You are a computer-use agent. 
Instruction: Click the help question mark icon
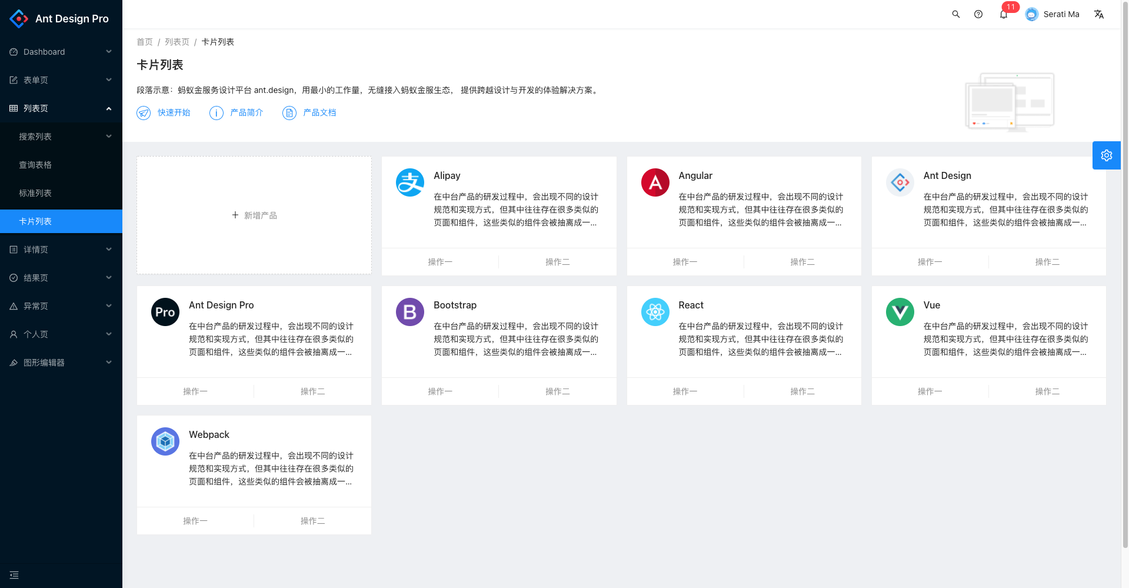[x=978, y=14]
